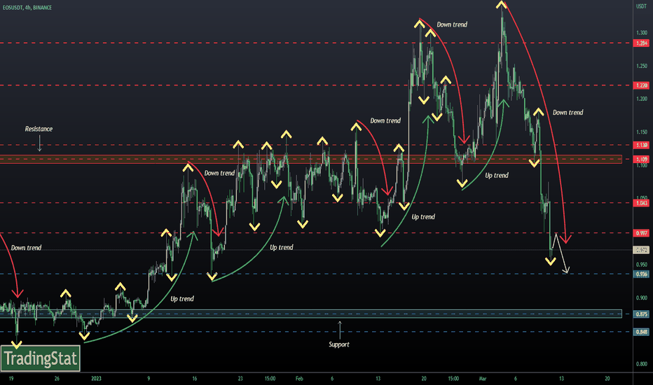653x385 pixels.
Task: Select the 0.848 blue price level label
Action: point(641,332)
